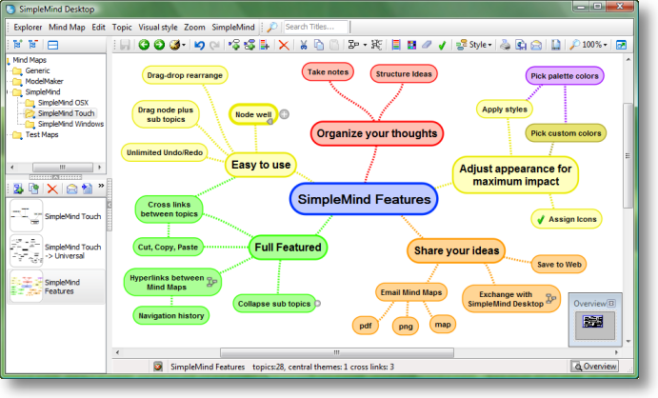Open the Topic menu
Viewport: 658px width, 398px height.
point(122,28)
